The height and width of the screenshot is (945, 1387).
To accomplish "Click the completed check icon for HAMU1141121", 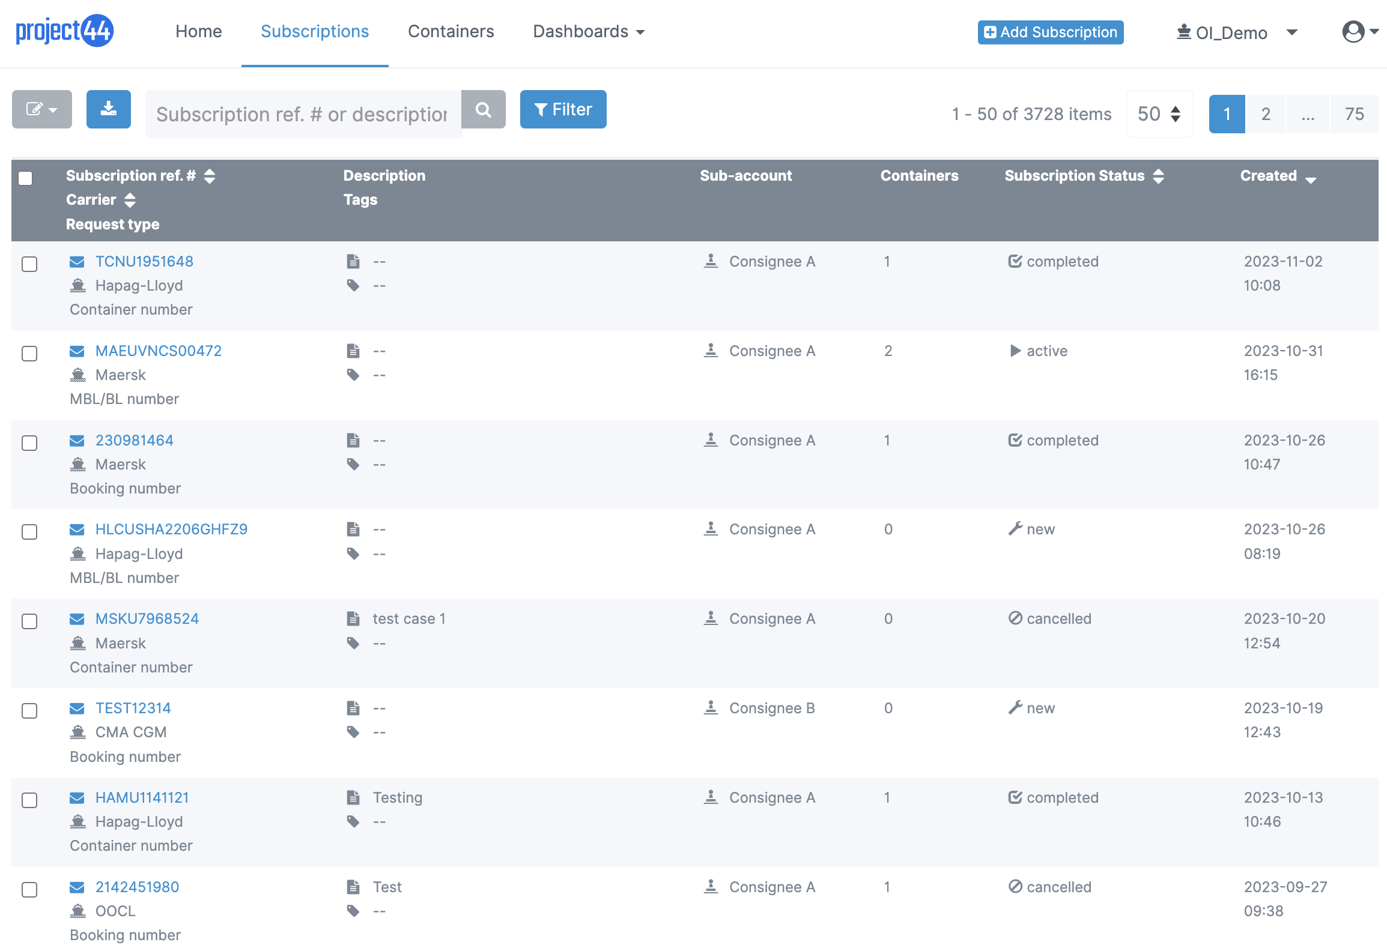I will (x=1015, y=797).
